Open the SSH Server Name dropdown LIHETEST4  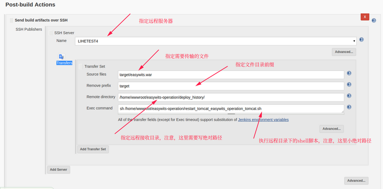coord(216,41)
